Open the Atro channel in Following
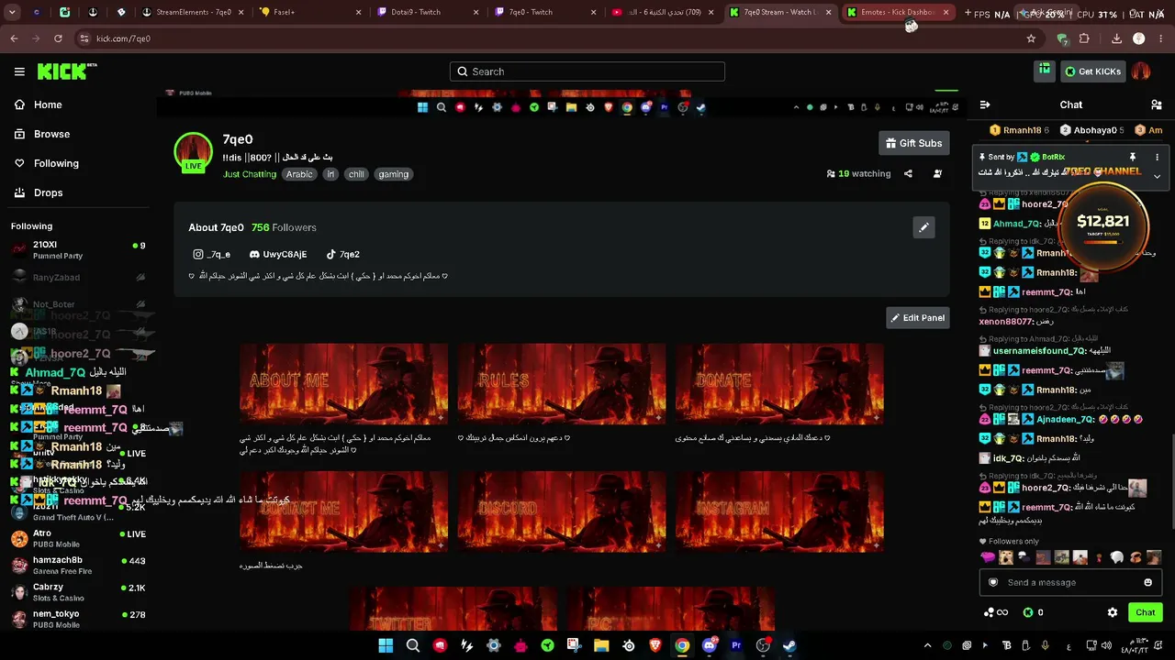The image size is (1175, 660). click(78, 538)
